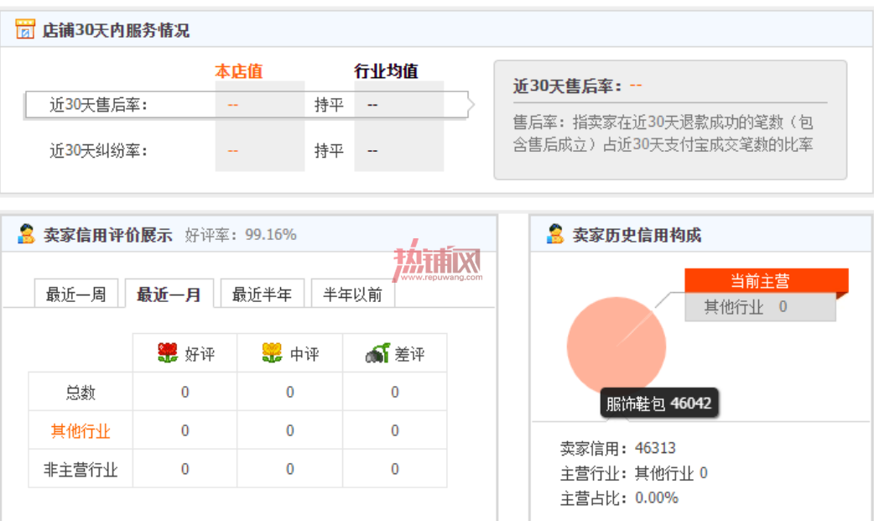
Task: Click seller avatar icon beside 卖家信用评价展示
Action: (26, 234)
